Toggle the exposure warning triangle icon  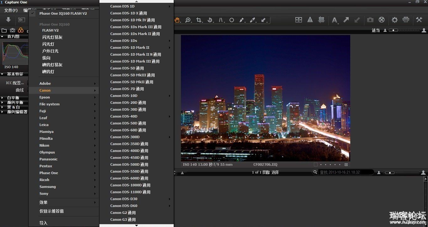[x=310, y=20]
